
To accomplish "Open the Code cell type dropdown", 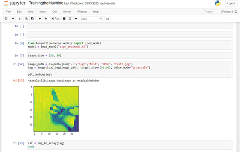I will click(x=91, y=19).
